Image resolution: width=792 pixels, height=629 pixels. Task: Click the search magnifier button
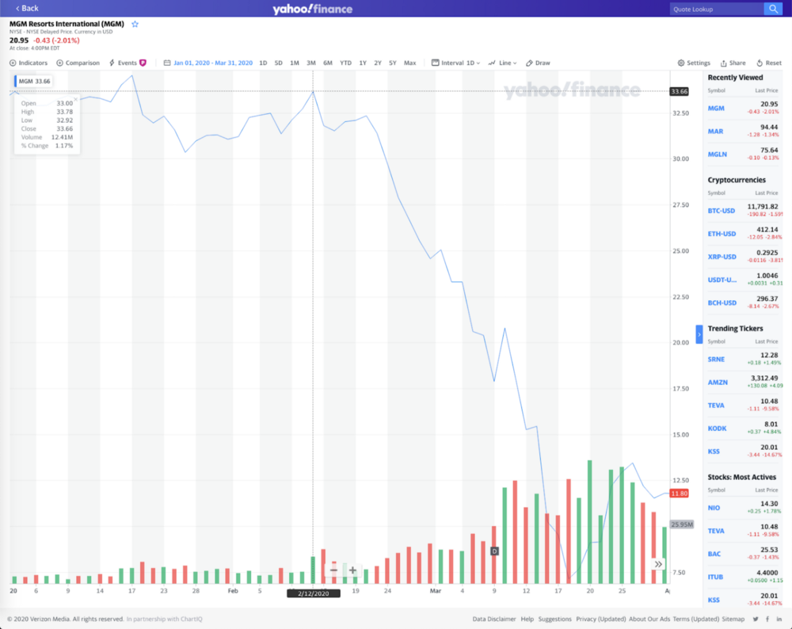772,9
